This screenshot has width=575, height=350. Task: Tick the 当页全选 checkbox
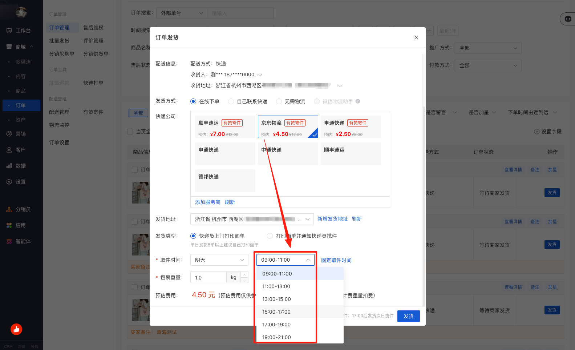pyautogui.click(x=130, y=132)
